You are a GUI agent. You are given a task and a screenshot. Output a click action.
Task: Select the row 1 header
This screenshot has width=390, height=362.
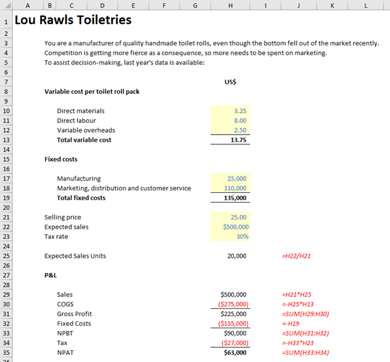pyautogui.click(x=6, y=21)
